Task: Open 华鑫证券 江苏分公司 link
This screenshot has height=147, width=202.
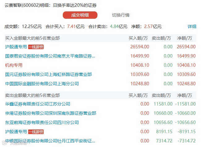Action: tap(38, 104)
